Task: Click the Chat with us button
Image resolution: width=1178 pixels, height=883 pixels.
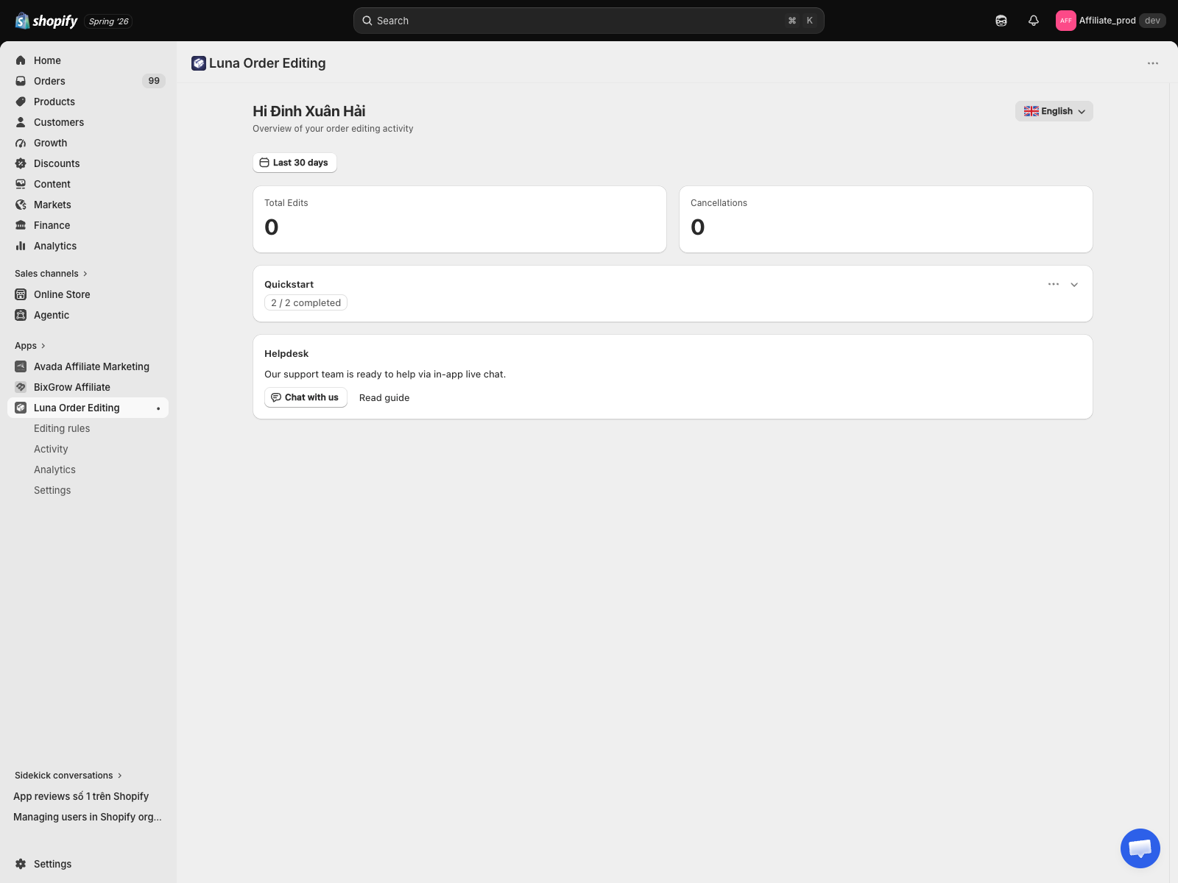Action: pos(306,397)
